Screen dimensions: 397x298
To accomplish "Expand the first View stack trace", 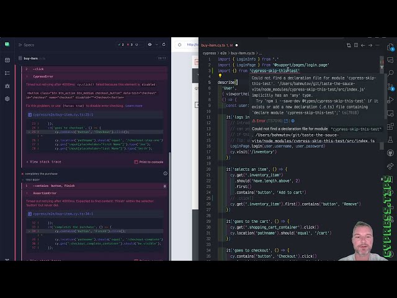I will pos(44,161).
